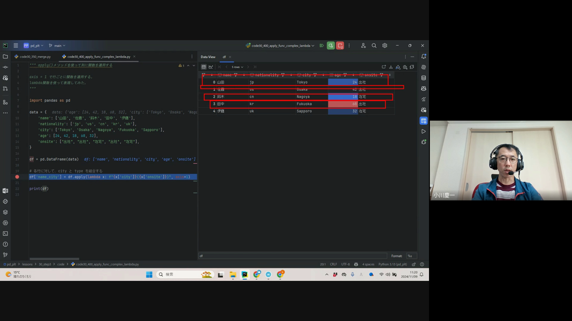Click the Python 3.13 (pd_plt) interpreter status
The image size is (572, 321).
(x=392, y=264)
